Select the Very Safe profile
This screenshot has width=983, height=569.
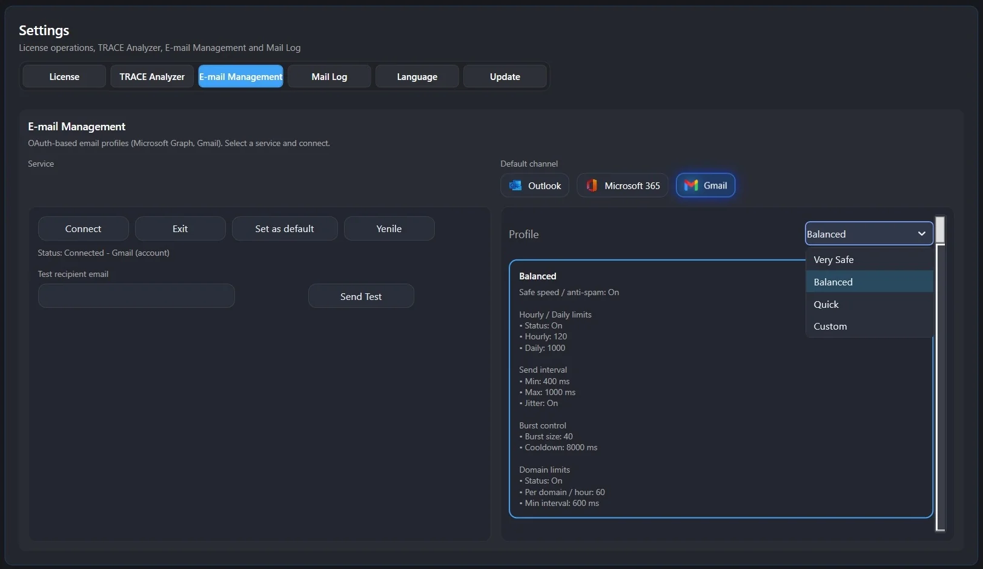point(833,259)
